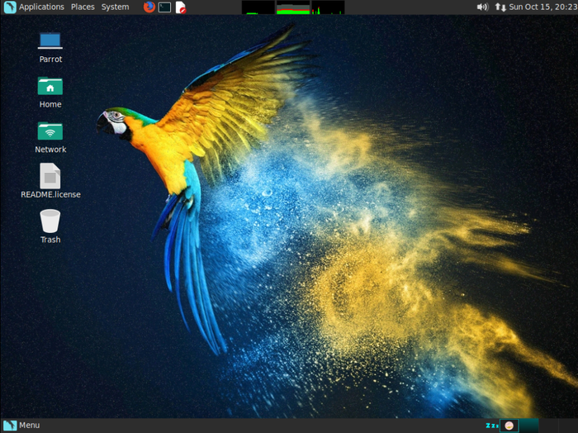Select the highlighted workspace in bottom switcher

pyautogui.click(x=509, y=426)
